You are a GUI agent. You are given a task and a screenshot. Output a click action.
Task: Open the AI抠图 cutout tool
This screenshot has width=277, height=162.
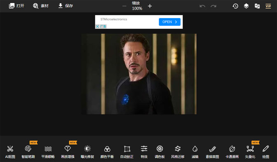click(10, 152)
